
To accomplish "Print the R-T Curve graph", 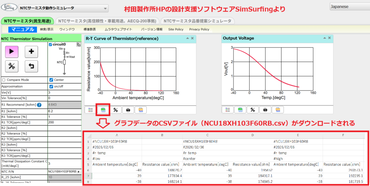I will [128, 110].
